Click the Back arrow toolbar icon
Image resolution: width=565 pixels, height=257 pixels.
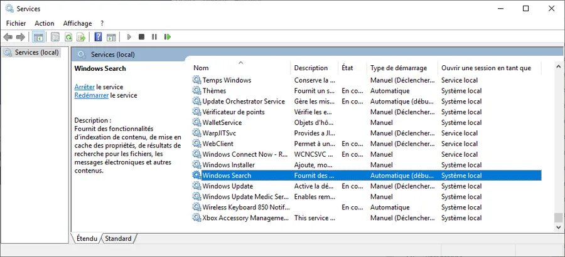8,37
